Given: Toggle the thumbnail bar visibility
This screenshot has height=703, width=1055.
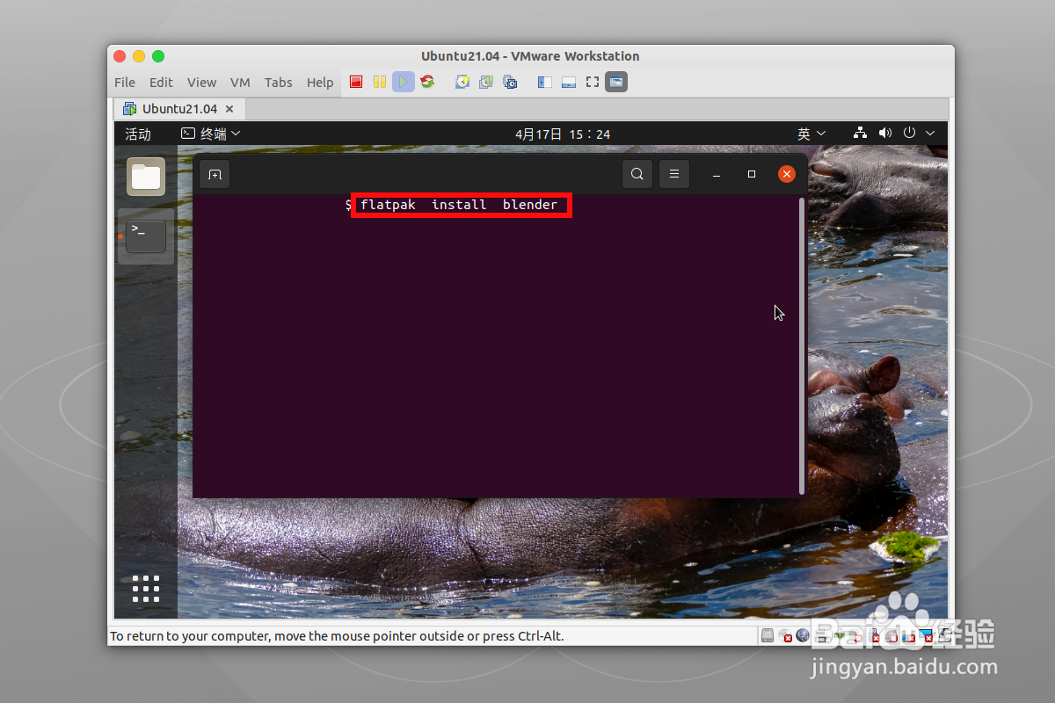Looking at the screenshot, I should pos(568,81).
